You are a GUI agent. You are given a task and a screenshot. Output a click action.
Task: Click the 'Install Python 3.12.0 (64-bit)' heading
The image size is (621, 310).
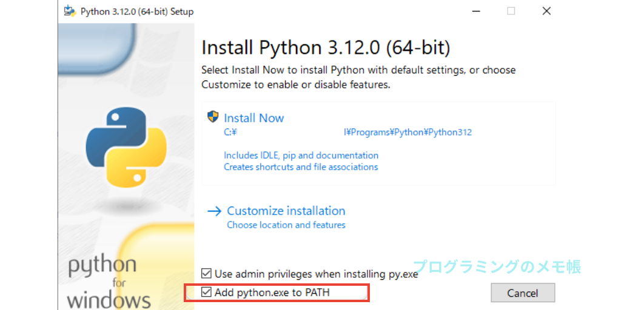click(326, 48)
